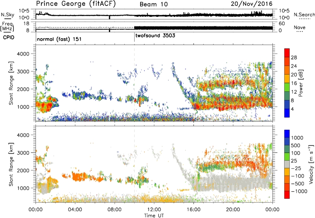Click the Power [dB] colorbar label
Image resolution: width=315 pixels, height=218 pixels.
[x=300, y=83]
